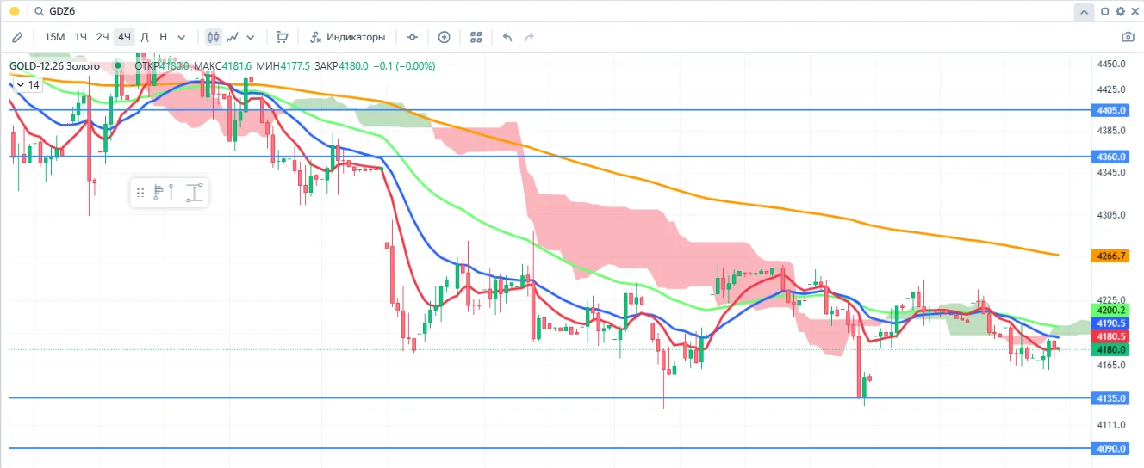This screenshot has height=468, width=1144.
Task: Expand the chart type dropdown
Action: click(251, 37)
